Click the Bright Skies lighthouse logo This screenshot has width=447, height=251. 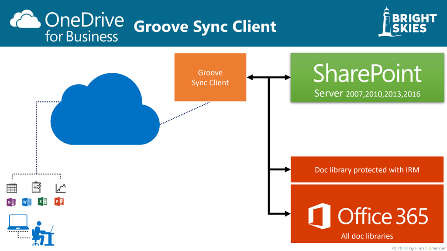pos(385,22)
